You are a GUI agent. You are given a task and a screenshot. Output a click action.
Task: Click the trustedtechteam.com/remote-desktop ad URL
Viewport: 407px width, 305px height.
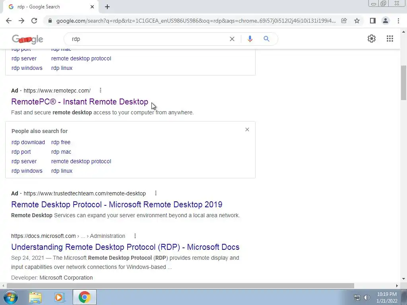[85, 193]
